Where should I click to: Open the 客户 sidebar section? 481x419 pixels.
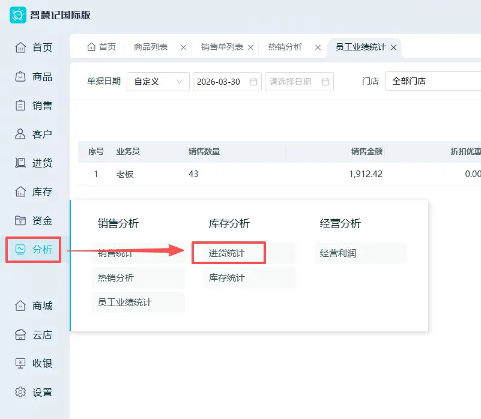(x=34, y=134)
